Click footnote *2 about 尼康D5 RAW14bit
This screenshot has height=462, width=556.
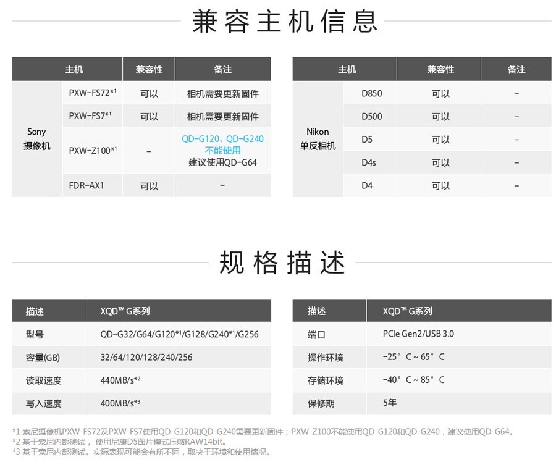pos(119,442)
